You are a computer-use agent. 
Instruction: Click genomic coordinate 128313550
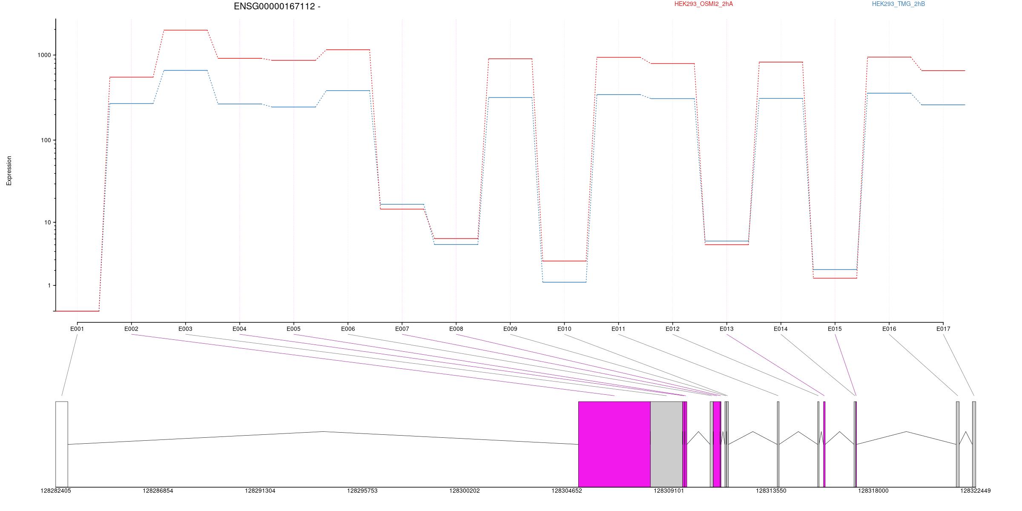771,491
